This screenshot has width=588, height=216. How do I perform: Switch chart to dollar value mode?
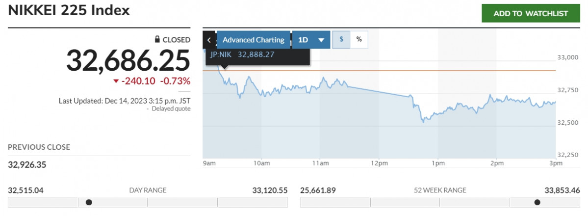pyautogui.click(x=341, y=39)
